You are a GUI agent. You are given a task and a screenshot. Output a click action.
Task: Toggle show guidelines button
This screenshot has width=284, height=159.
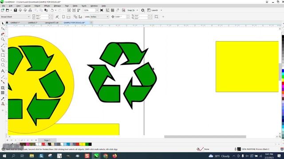[x=118, y=10]
